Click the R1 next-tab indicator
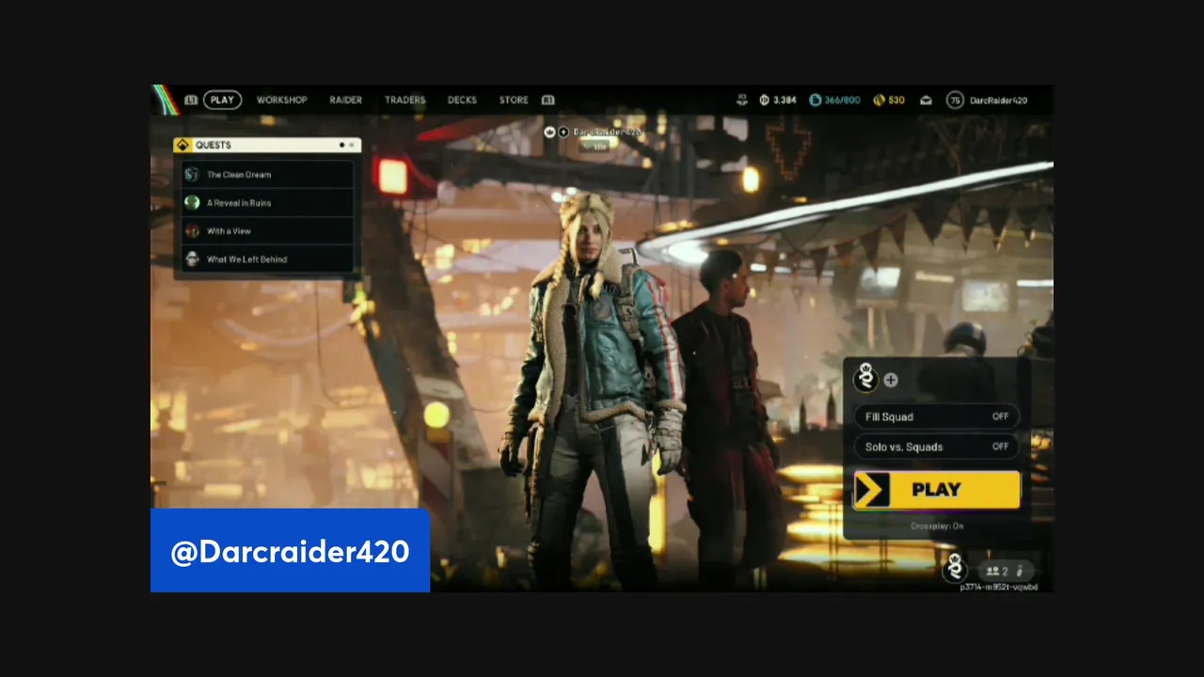The width and height of the screenshot is (1204, 677). (548, 100)
